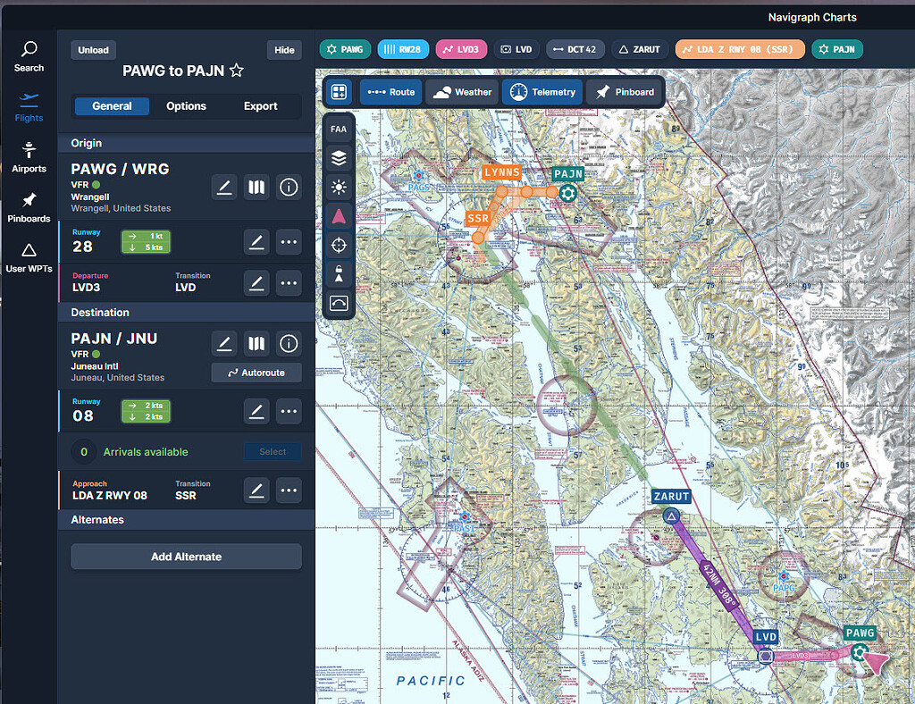The image size is (915, 704).
Task: Toggle the Telemetry overlay
Action: click(542, 92)
